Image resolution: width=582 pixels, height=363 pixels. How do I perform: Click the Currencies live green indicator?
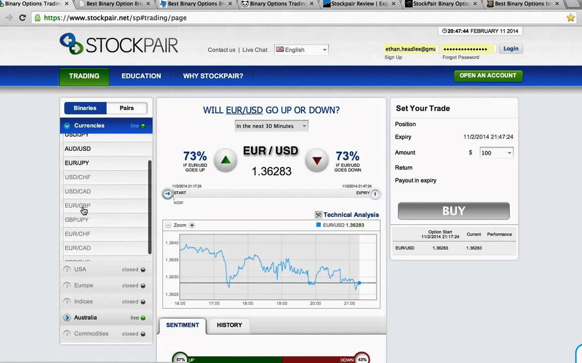[x=143, y=126]
